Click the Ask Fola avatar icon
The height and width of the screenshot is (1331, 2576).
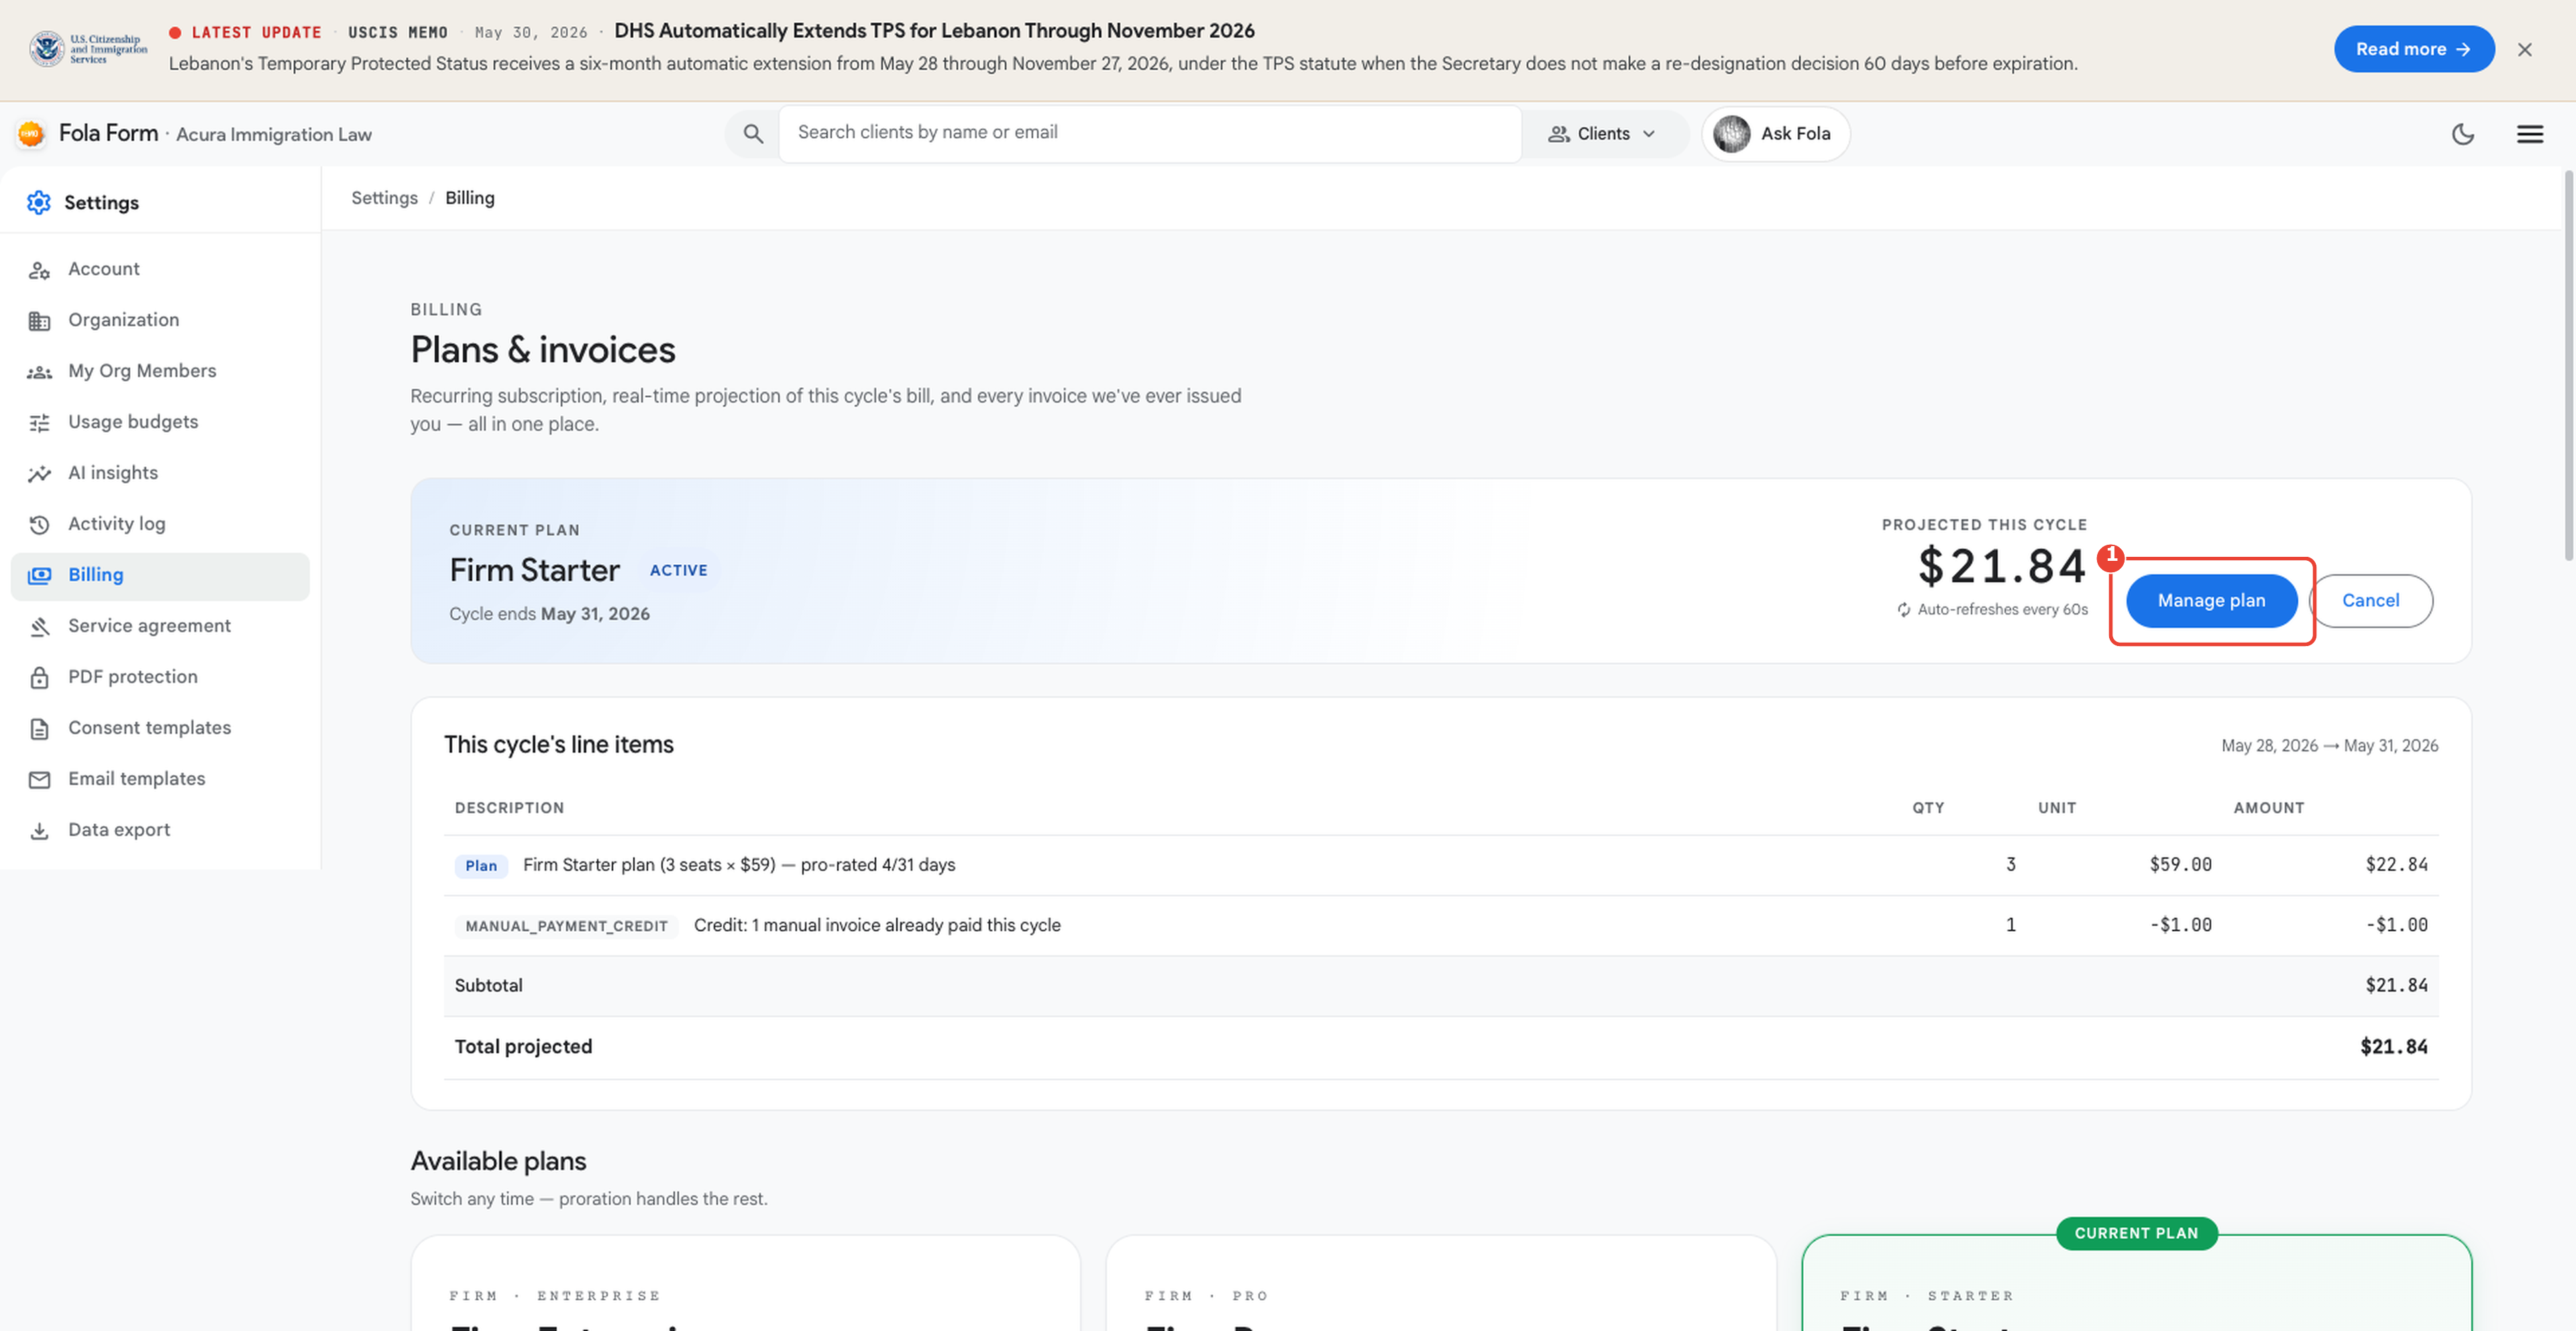pos(1732,134)
